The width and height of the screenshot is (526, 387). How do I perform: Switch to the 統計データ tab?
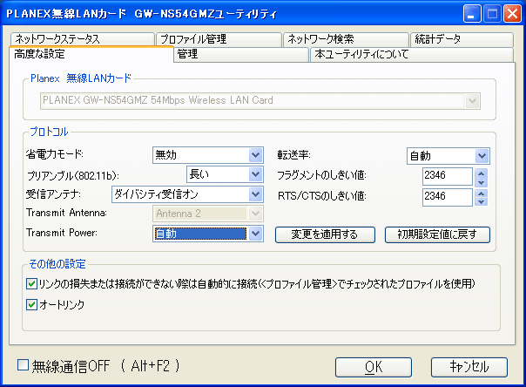[x=462, y=39]
